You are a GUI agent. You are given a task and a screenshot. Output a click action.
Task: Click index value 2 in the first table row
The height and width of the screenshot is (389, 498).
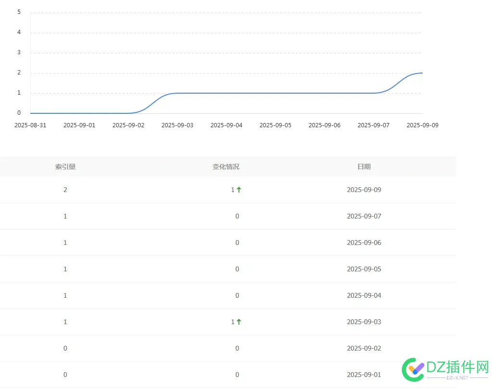[65, 190]
